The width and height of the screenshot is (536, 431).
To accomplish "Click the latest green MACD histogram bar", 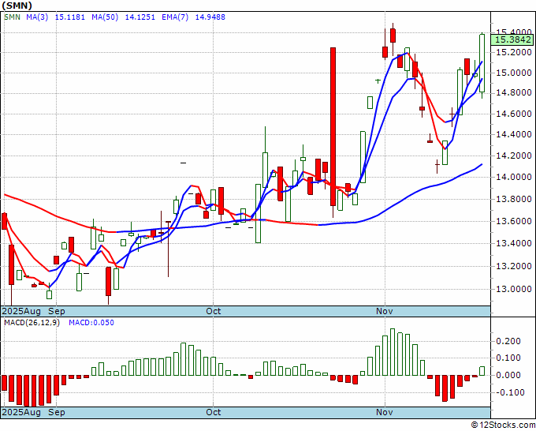I will click(x=482, y=371).
